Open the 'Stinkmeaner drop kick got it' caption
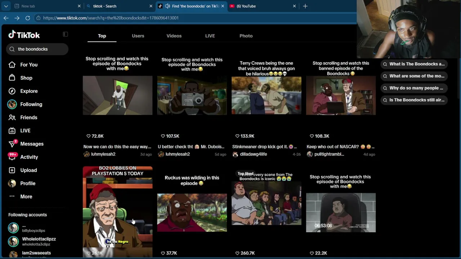 (x=265, y=147)
